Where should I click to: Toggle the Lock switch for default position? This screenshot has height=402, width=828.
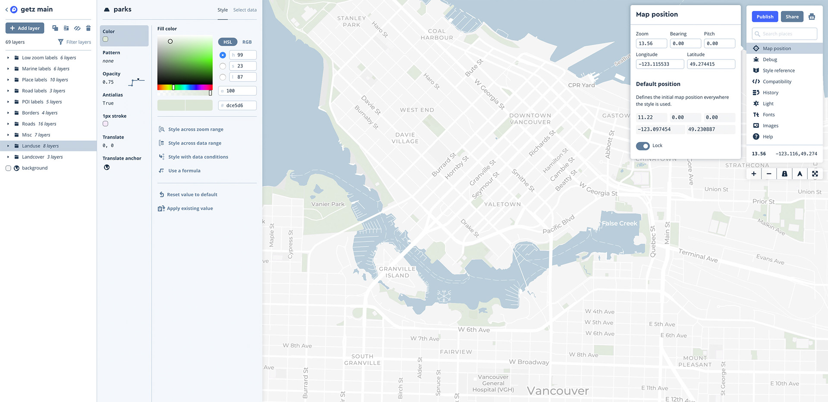643,146
